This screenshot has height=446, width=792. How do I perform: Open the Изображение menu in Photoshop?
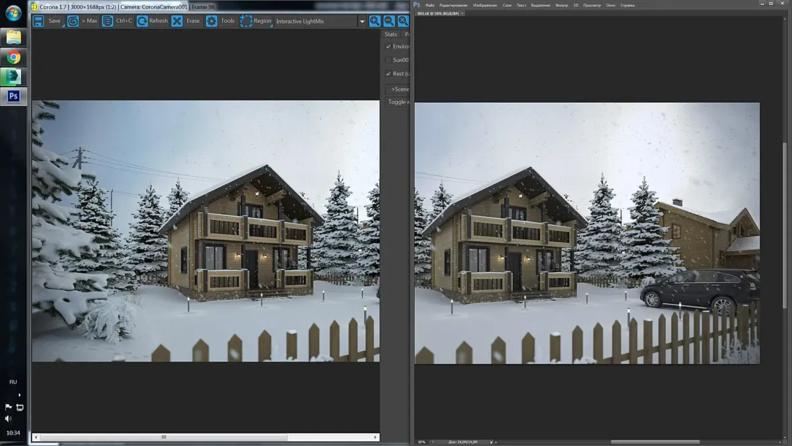(485, 5)
